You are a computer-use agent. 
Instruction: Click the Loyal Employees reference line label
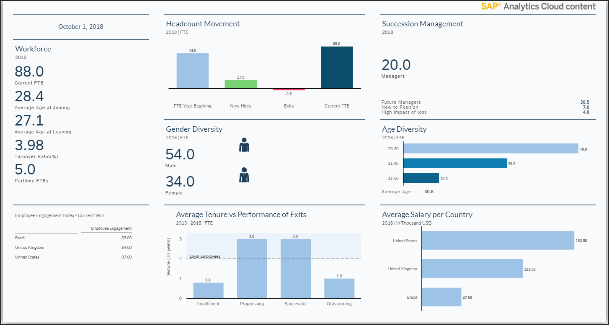point(205,256)
